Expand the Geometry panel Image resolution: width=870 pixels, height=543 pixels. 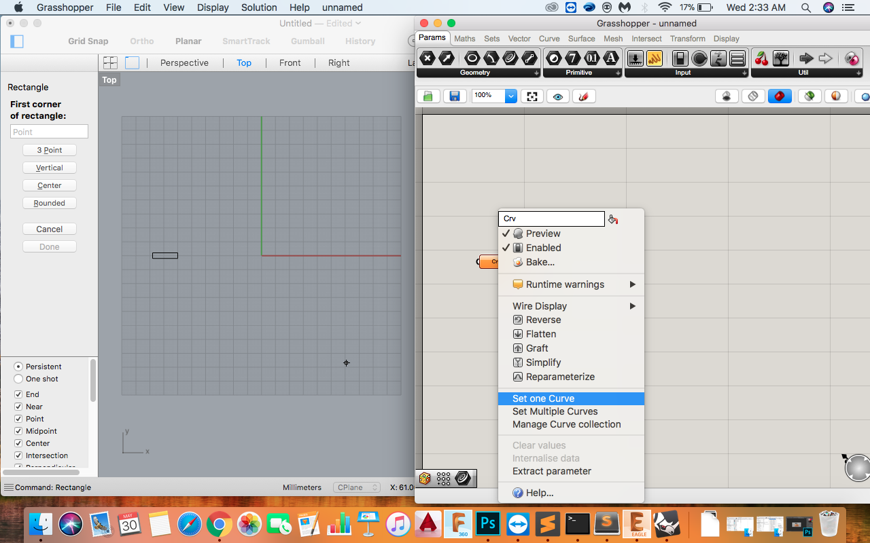click(536, 73)
